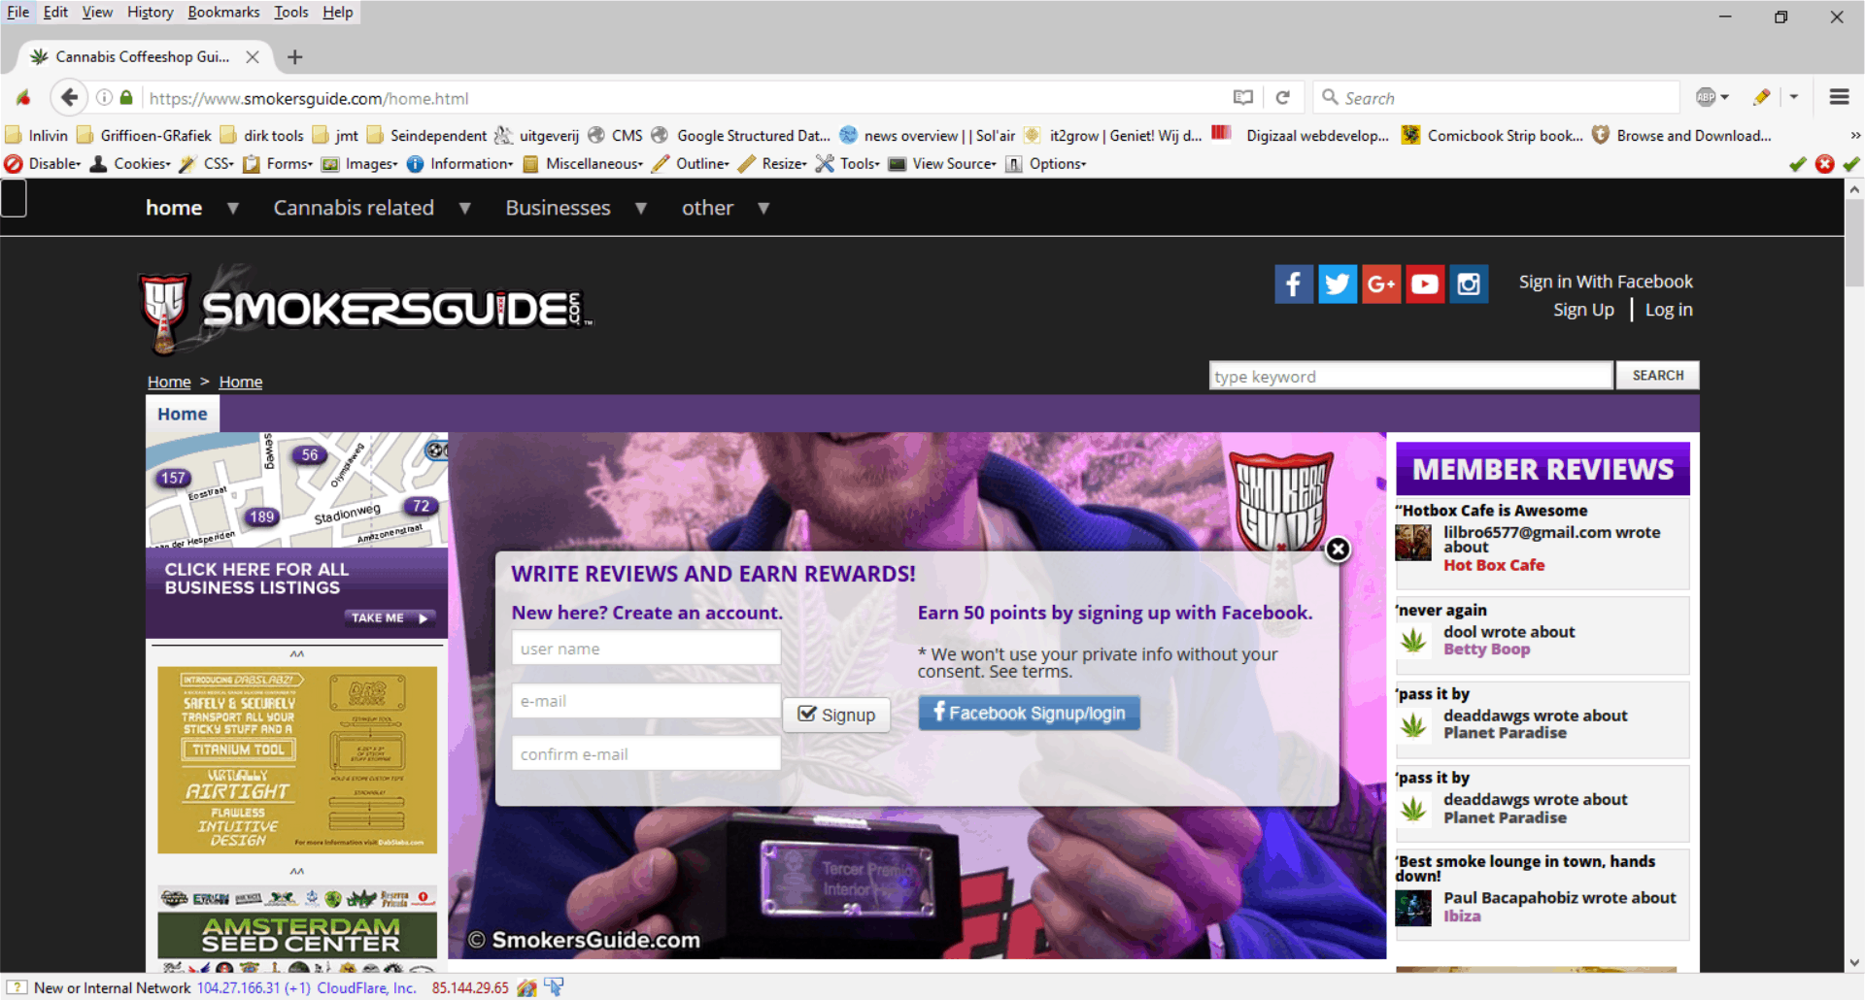
Task: Click the Ibiza review thumbnail
Action: (1413, 909)
